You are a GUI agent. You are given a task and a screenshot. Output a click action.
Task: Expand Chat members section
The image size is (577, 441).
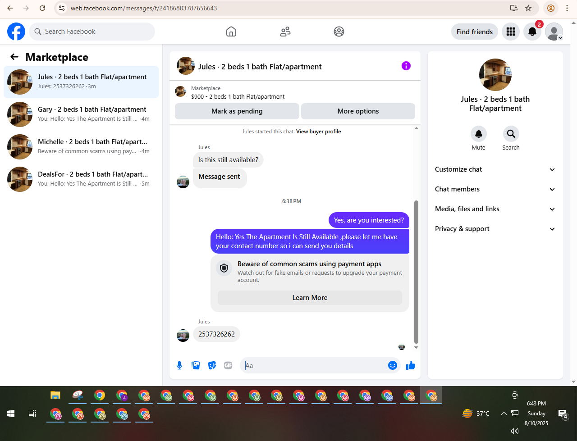(x=495, y=189)
